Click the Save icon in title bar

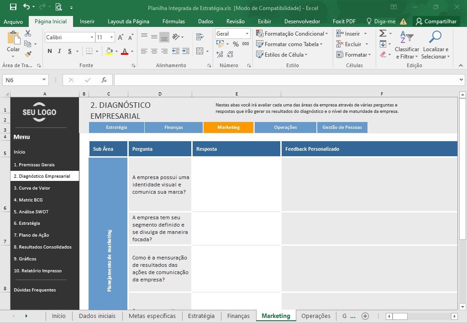point(13,7)
